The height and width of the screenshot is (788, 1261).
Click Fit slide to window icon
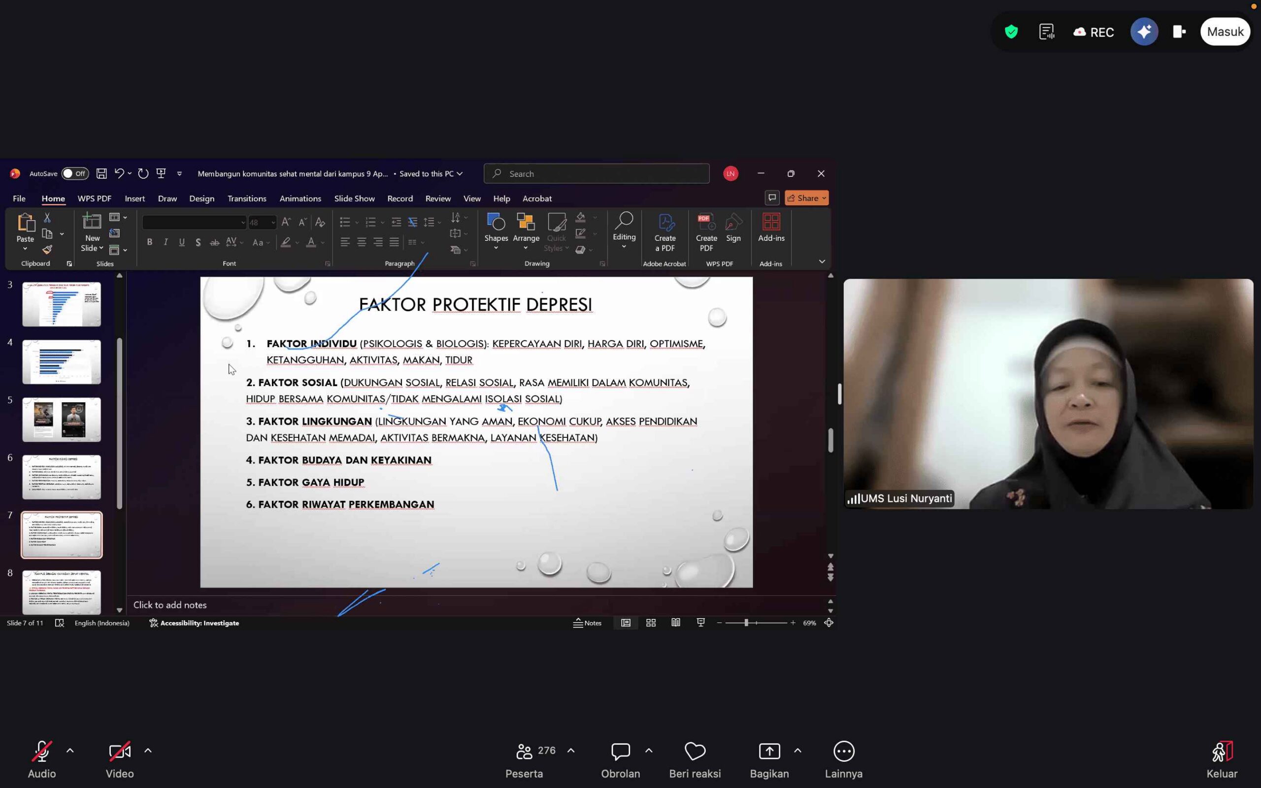829,623
